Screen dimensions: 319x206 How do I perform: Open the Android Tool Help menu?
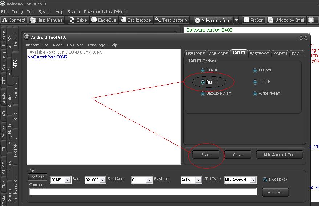tap(113, 45)
